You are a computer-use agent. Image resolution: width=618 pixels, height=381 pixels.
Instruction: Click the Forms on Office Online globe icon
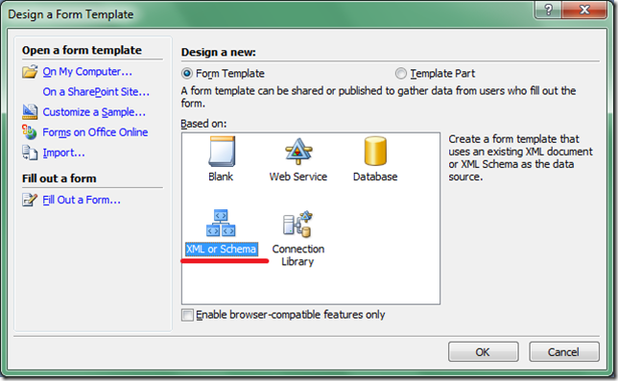pos(30,132)
